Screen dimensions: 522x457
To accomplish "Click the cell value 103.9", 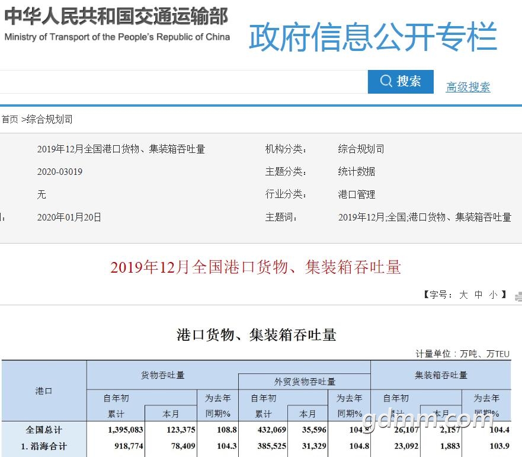I will tap(499, 446).
